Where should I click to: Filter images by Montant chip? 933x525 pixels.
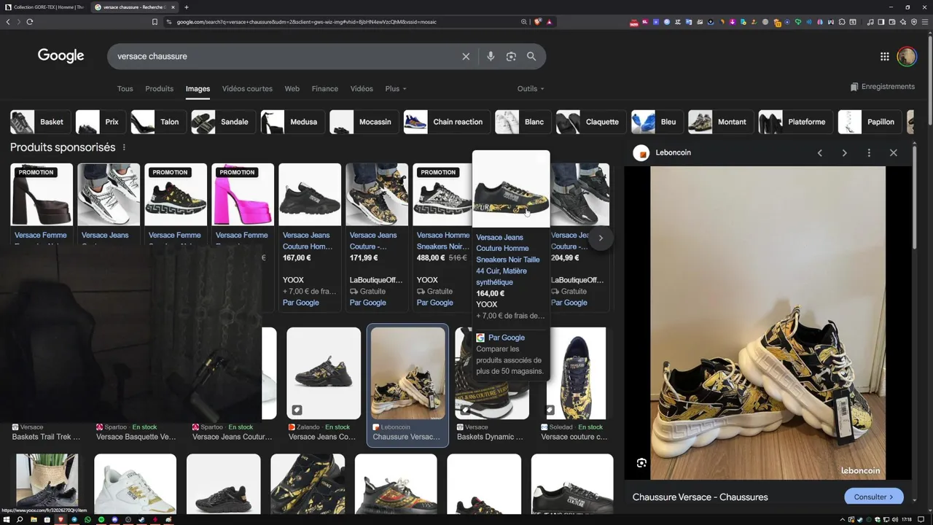click(721, 122)
